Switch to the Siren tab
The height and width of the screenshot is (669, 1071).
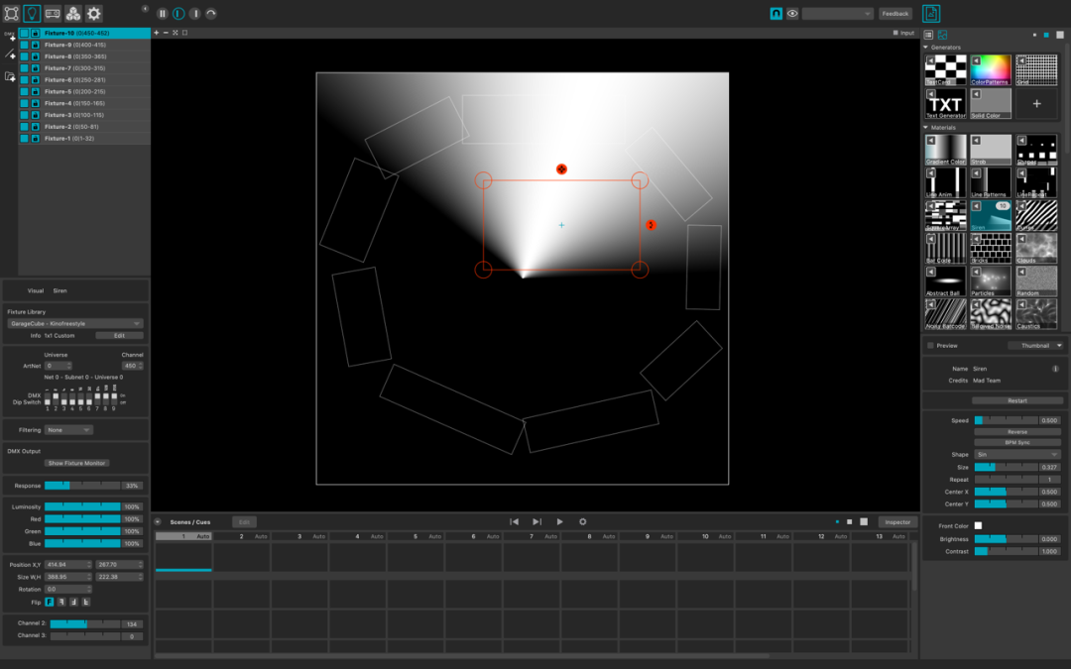click(x=60, y=291)
